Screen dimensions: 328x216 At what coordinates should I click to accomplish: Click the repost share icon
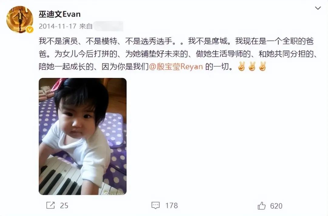tap(50, 205)
